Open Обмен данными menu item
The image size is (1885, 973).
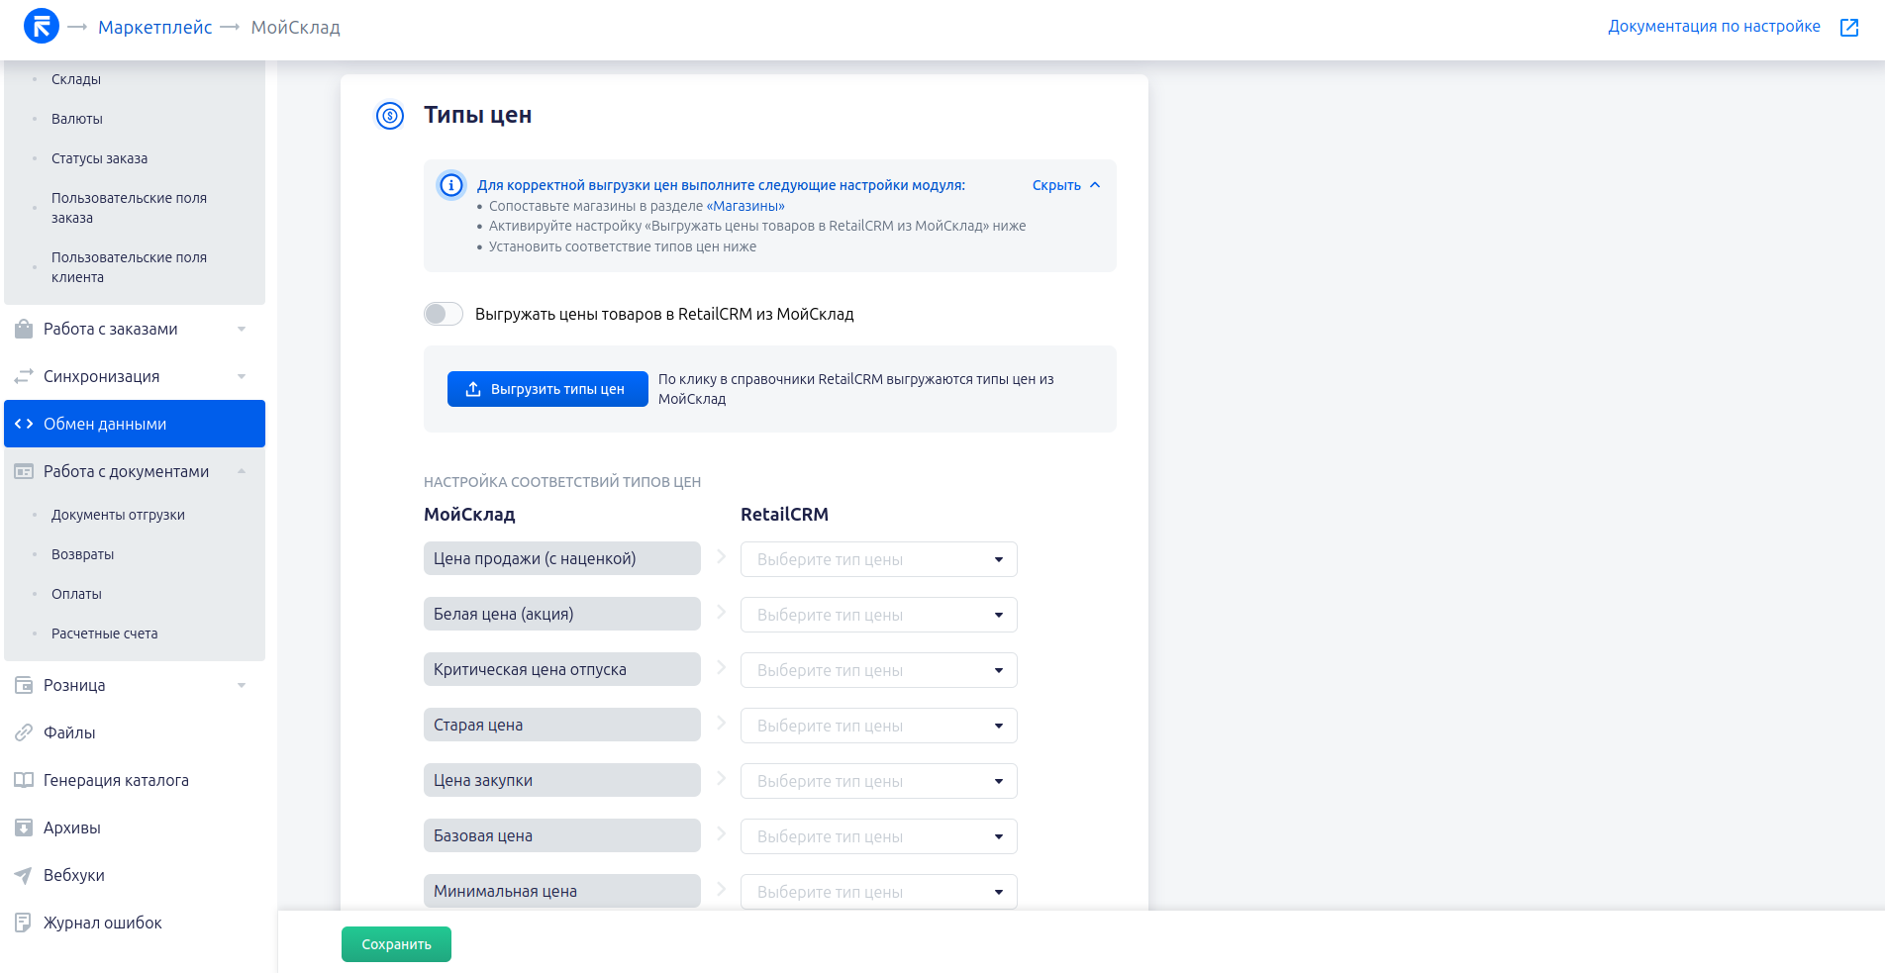coord(135,424)
